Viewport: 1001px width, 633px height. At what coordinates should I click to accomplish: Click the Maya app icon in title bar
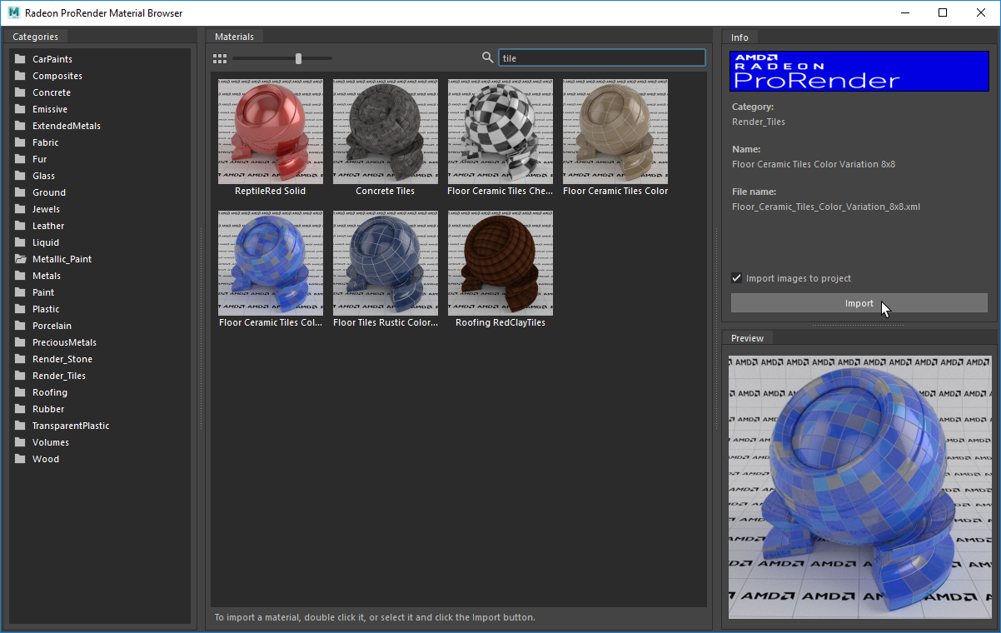pyautogui.click(x=14, y=12)
